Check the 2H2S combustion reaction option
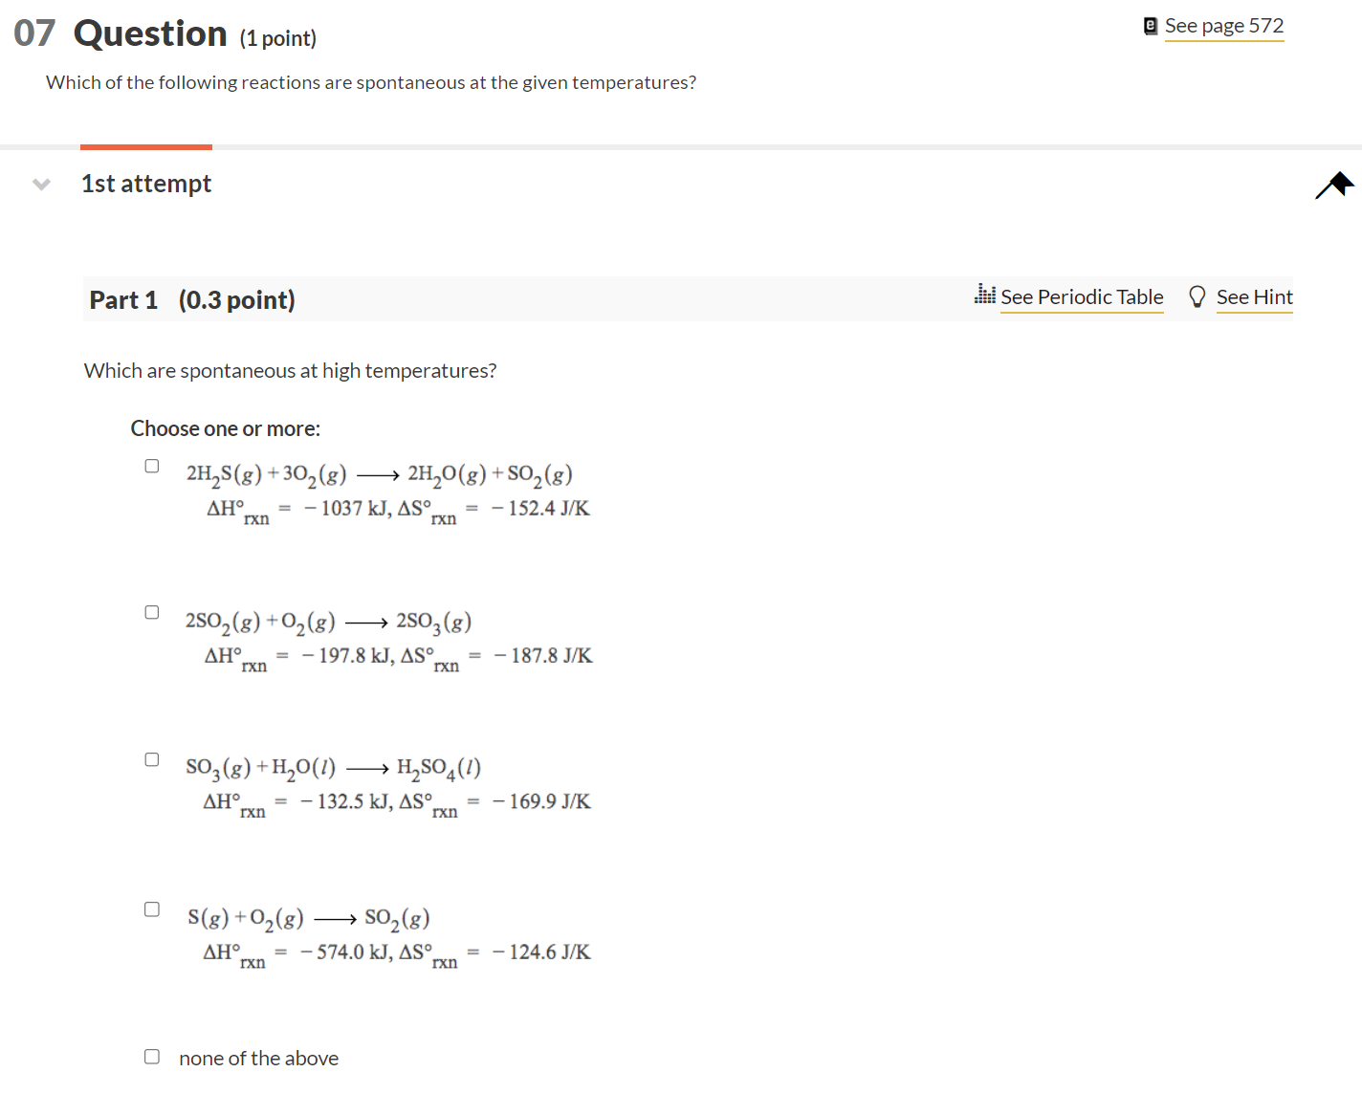 [151, 465]
